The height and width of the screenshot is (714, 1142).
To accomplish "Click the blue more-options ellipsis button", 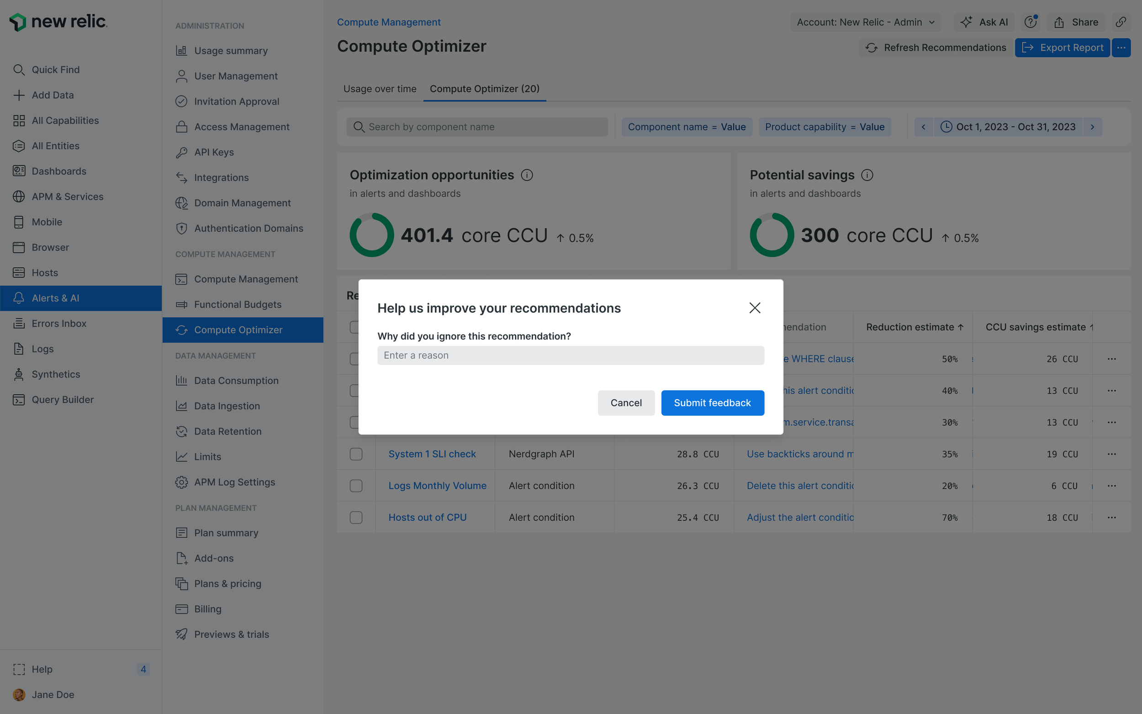I will point(1121,48).
